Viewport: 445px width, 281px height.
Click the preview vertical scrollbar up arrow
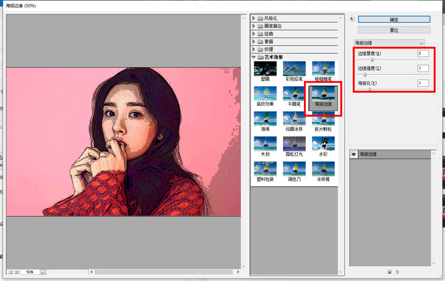click(x=243, y=18)
